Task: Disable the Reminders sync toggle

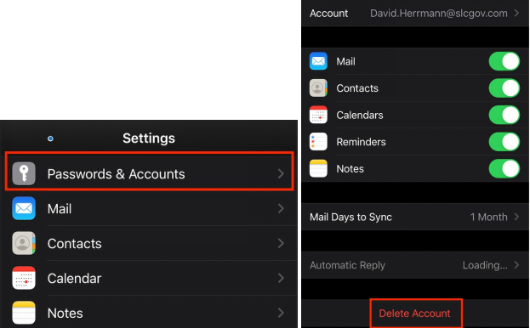Action: (504, 141)
